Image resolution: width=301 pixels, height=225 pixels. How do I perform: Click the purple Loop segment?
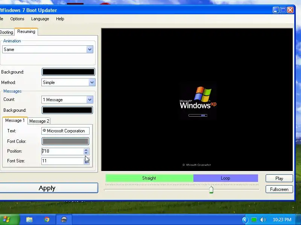click(x=225, y=178)
